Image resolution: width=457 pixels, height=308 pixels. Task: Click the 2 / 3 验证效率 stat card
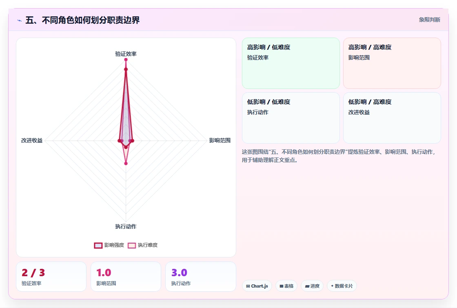(x=51, y=277)
